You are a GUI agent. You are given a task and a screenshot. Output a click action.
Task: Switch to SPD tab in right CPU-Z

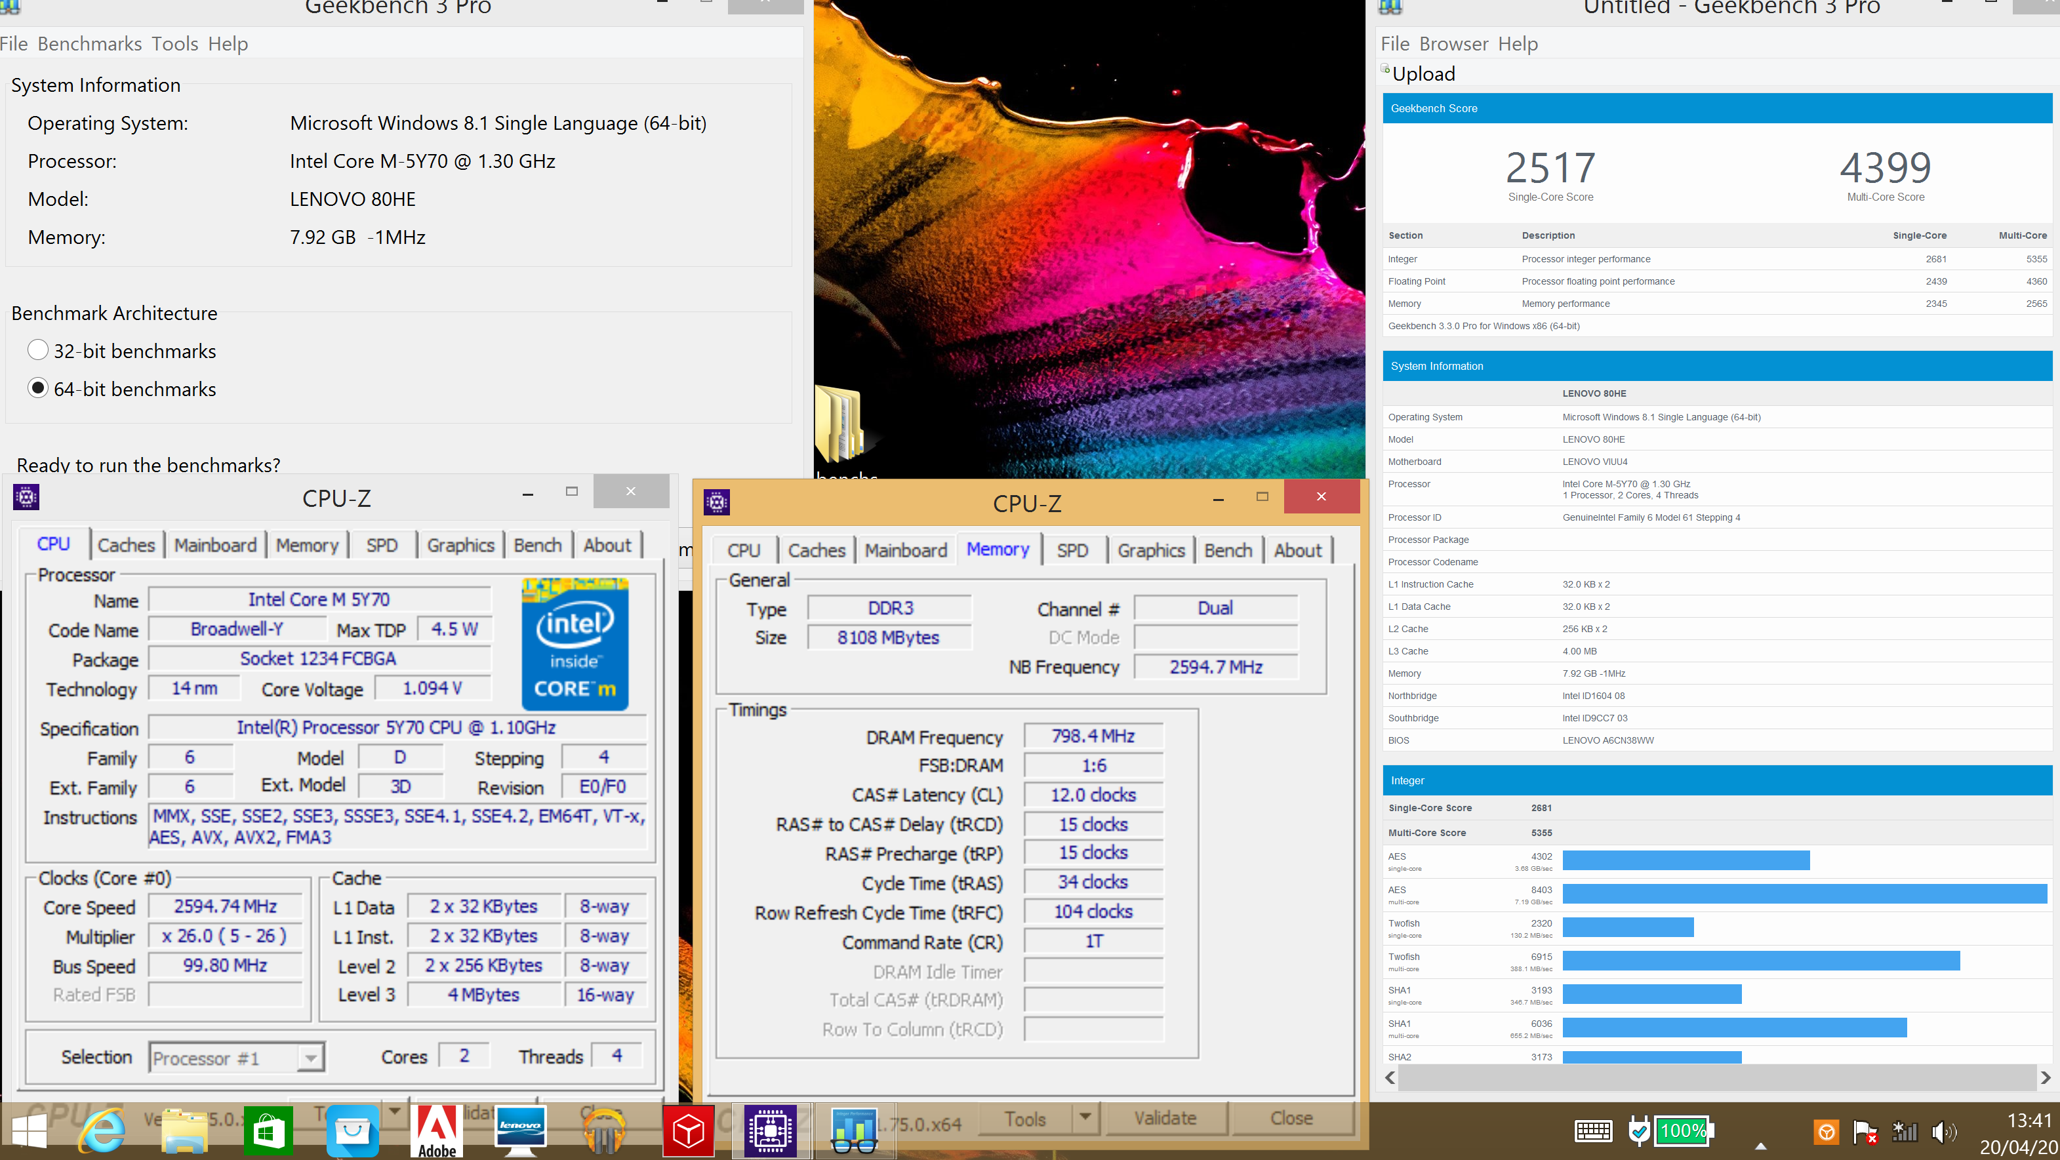click(x=1072, y=550)
